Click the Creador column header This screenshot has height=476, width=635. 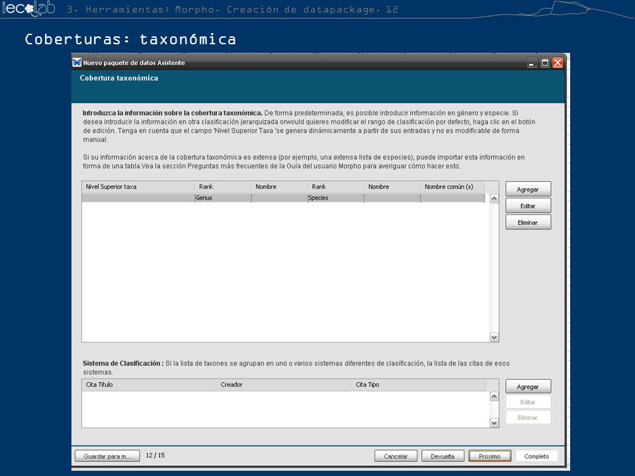[x=284, y=385]
